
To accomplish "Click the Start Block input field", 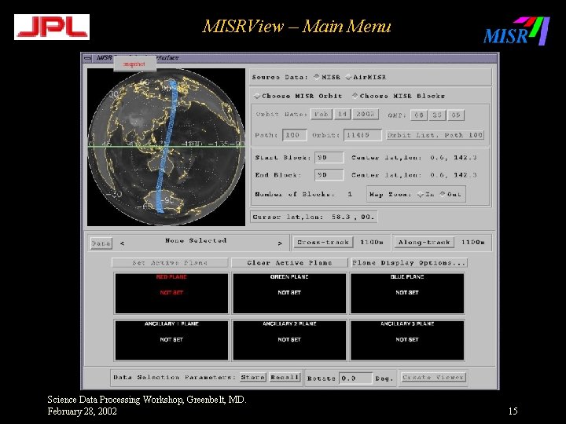I will point(329,158).
